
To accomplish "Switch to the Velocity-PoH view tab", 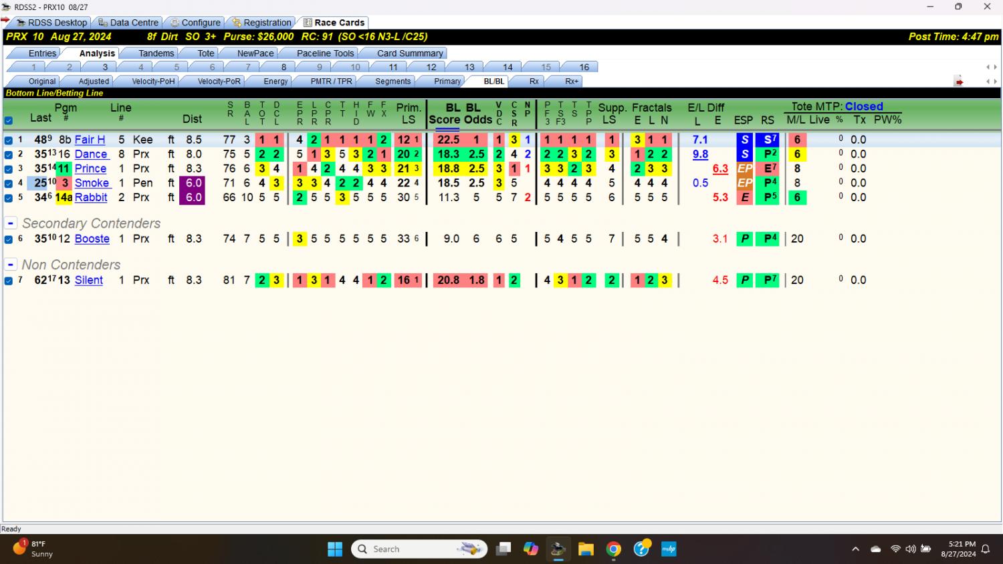I will [153, 82].
